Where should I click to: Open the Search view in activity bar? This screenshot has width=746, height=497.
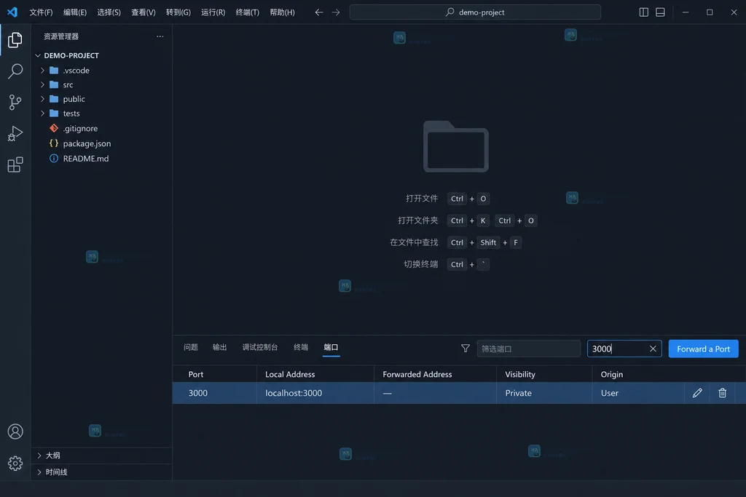coord(15,71)
